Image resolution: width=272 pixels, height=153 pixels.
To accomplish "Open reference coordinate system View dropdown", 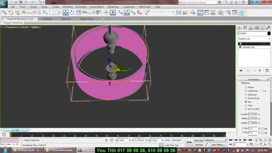I will click(88, 12).
